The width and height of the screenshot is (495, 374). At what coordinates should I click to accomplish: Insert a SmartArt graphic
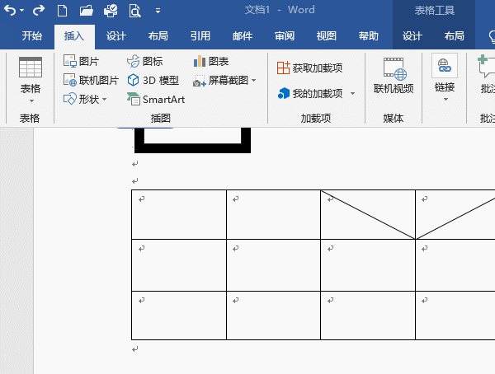click(156, 100)
